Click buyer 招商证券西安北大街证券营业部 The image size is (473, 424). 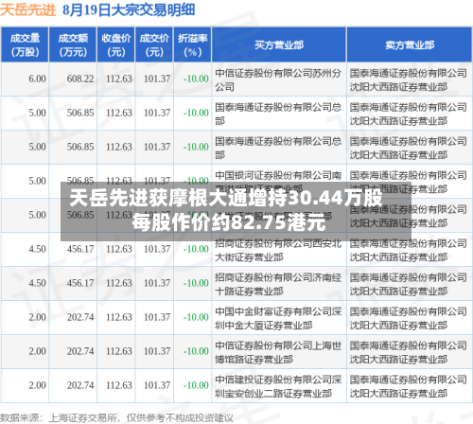[278, 250]
